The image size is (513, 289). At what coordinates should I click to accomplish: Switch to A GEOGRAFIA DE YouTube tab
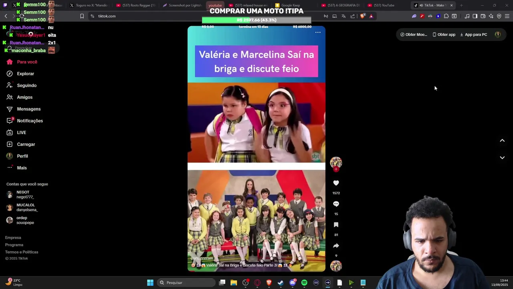[341, 5]
